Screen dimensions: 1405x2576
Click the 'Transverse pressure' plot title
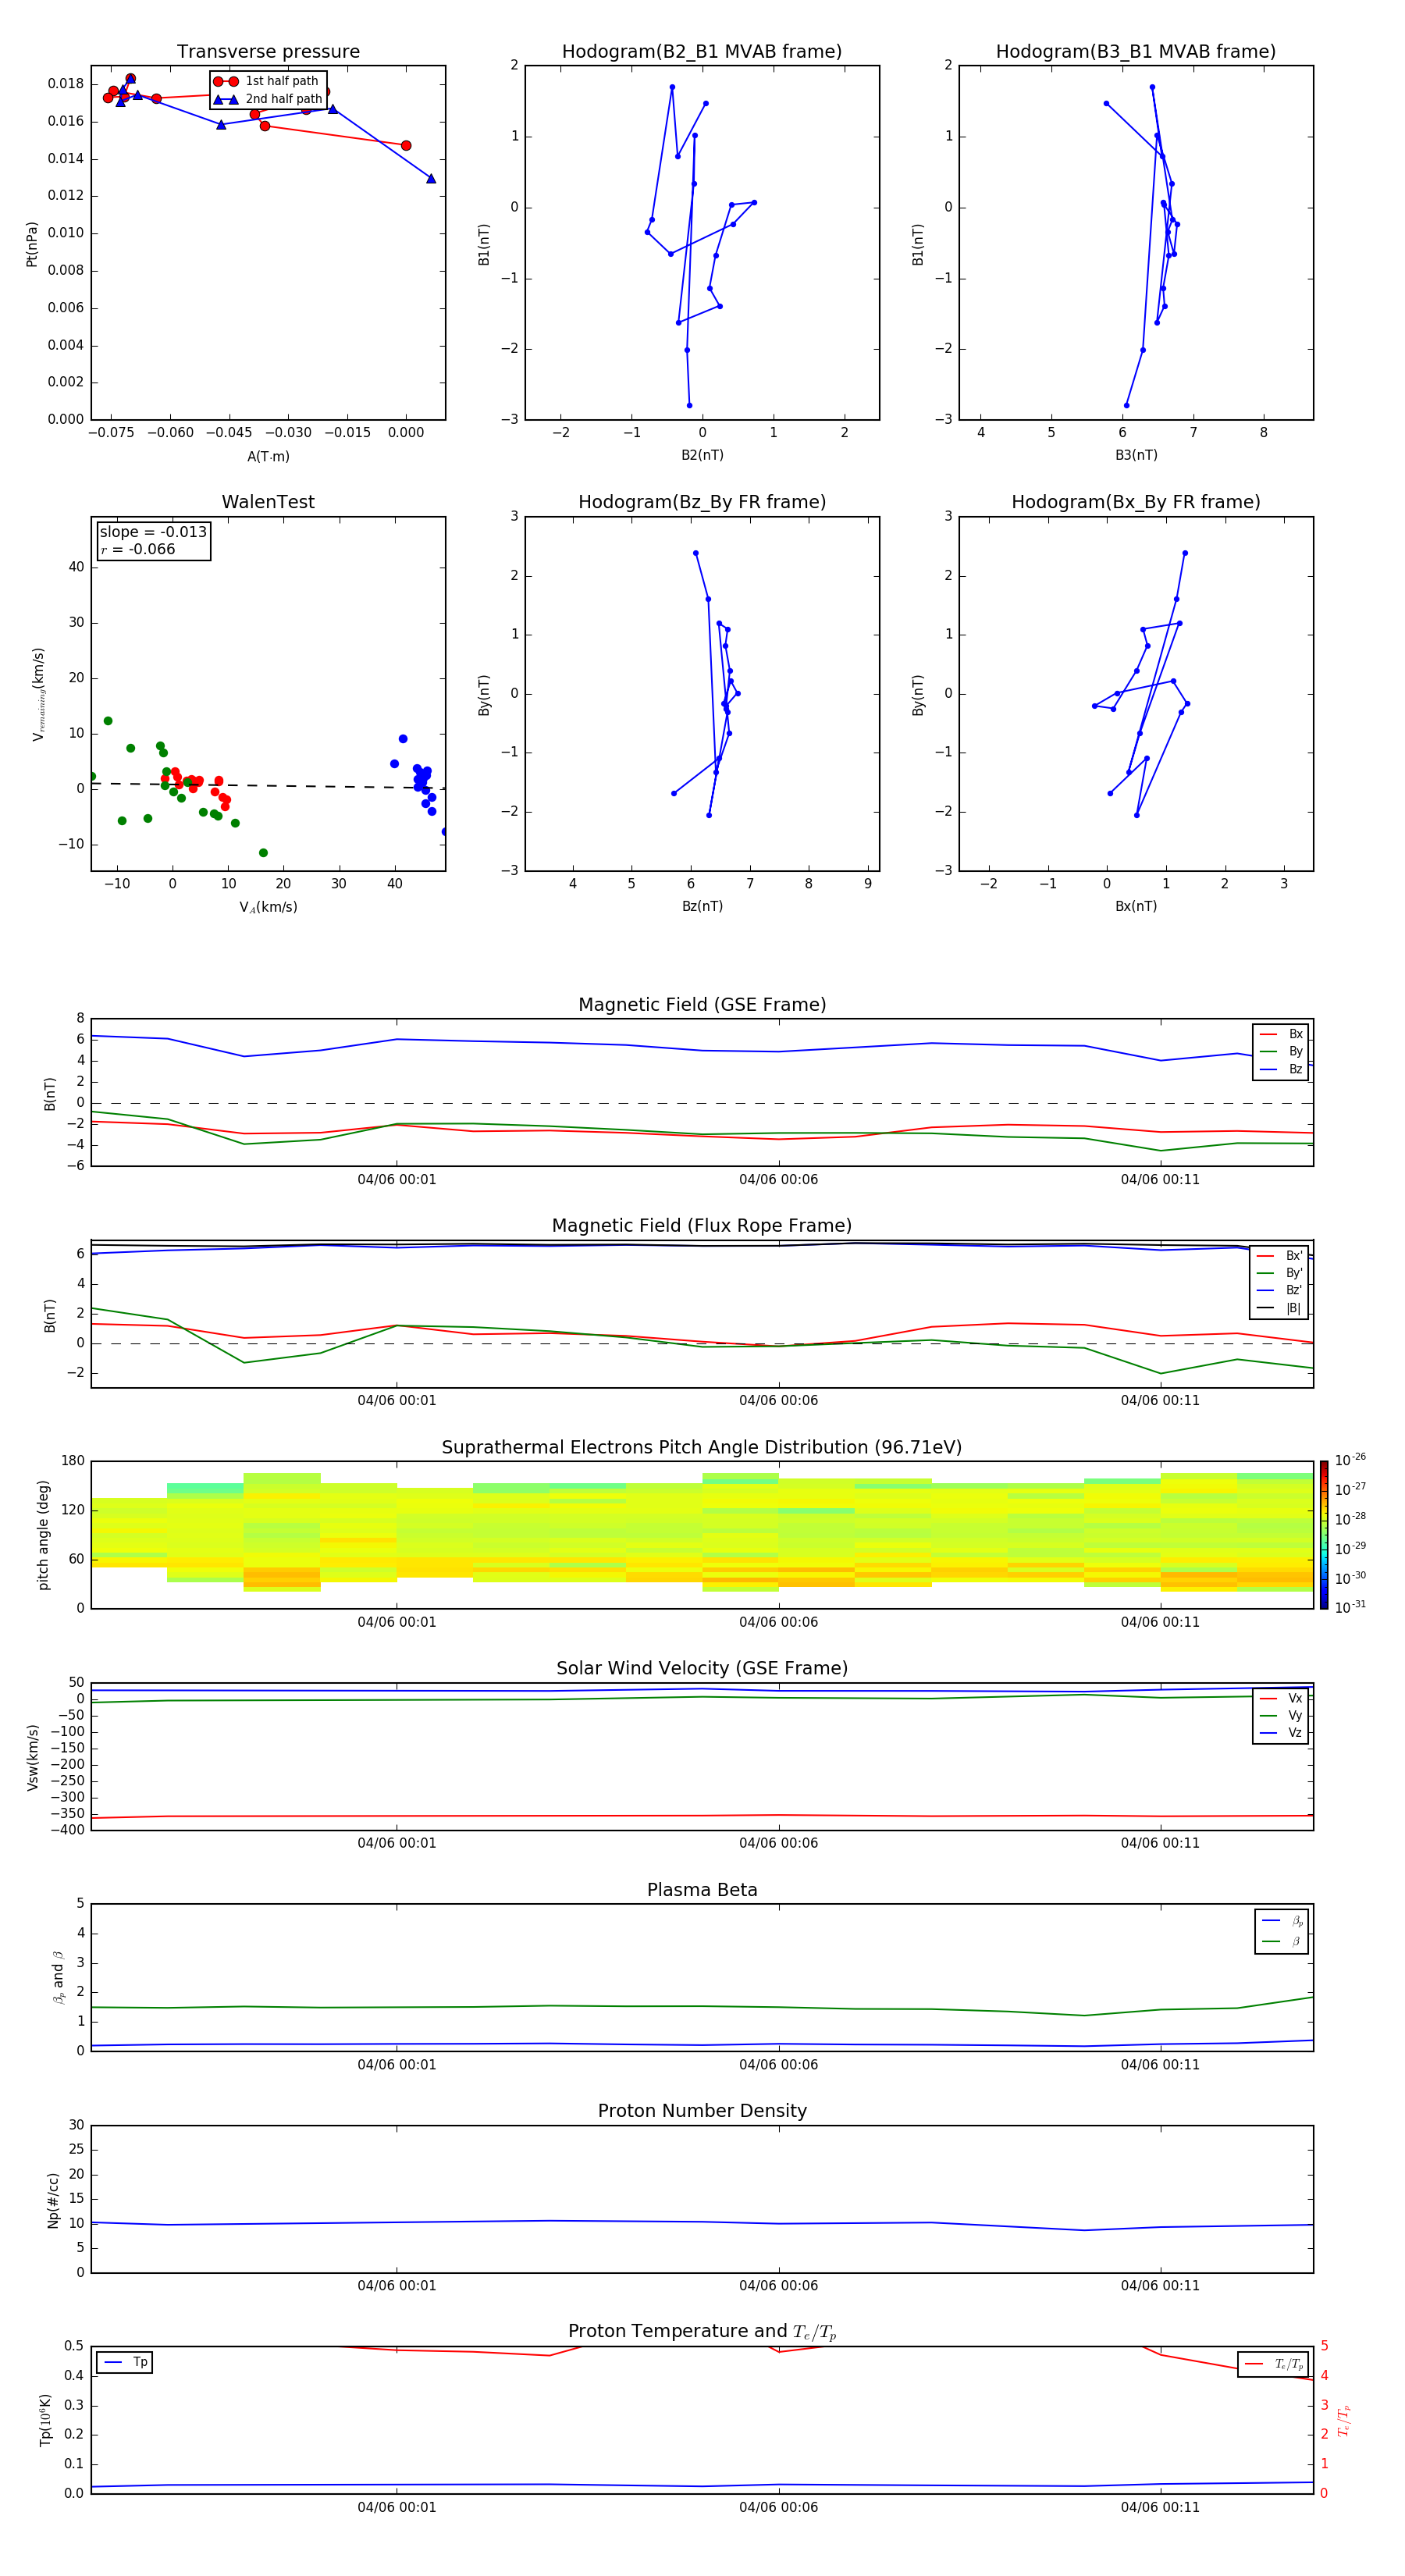tap(268, 52)
